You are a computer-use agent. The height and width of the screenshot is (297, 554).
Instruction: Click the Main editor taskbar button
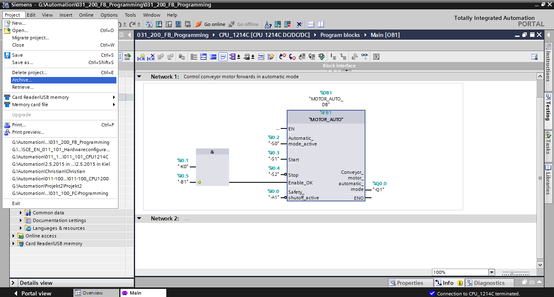[143, 293]
